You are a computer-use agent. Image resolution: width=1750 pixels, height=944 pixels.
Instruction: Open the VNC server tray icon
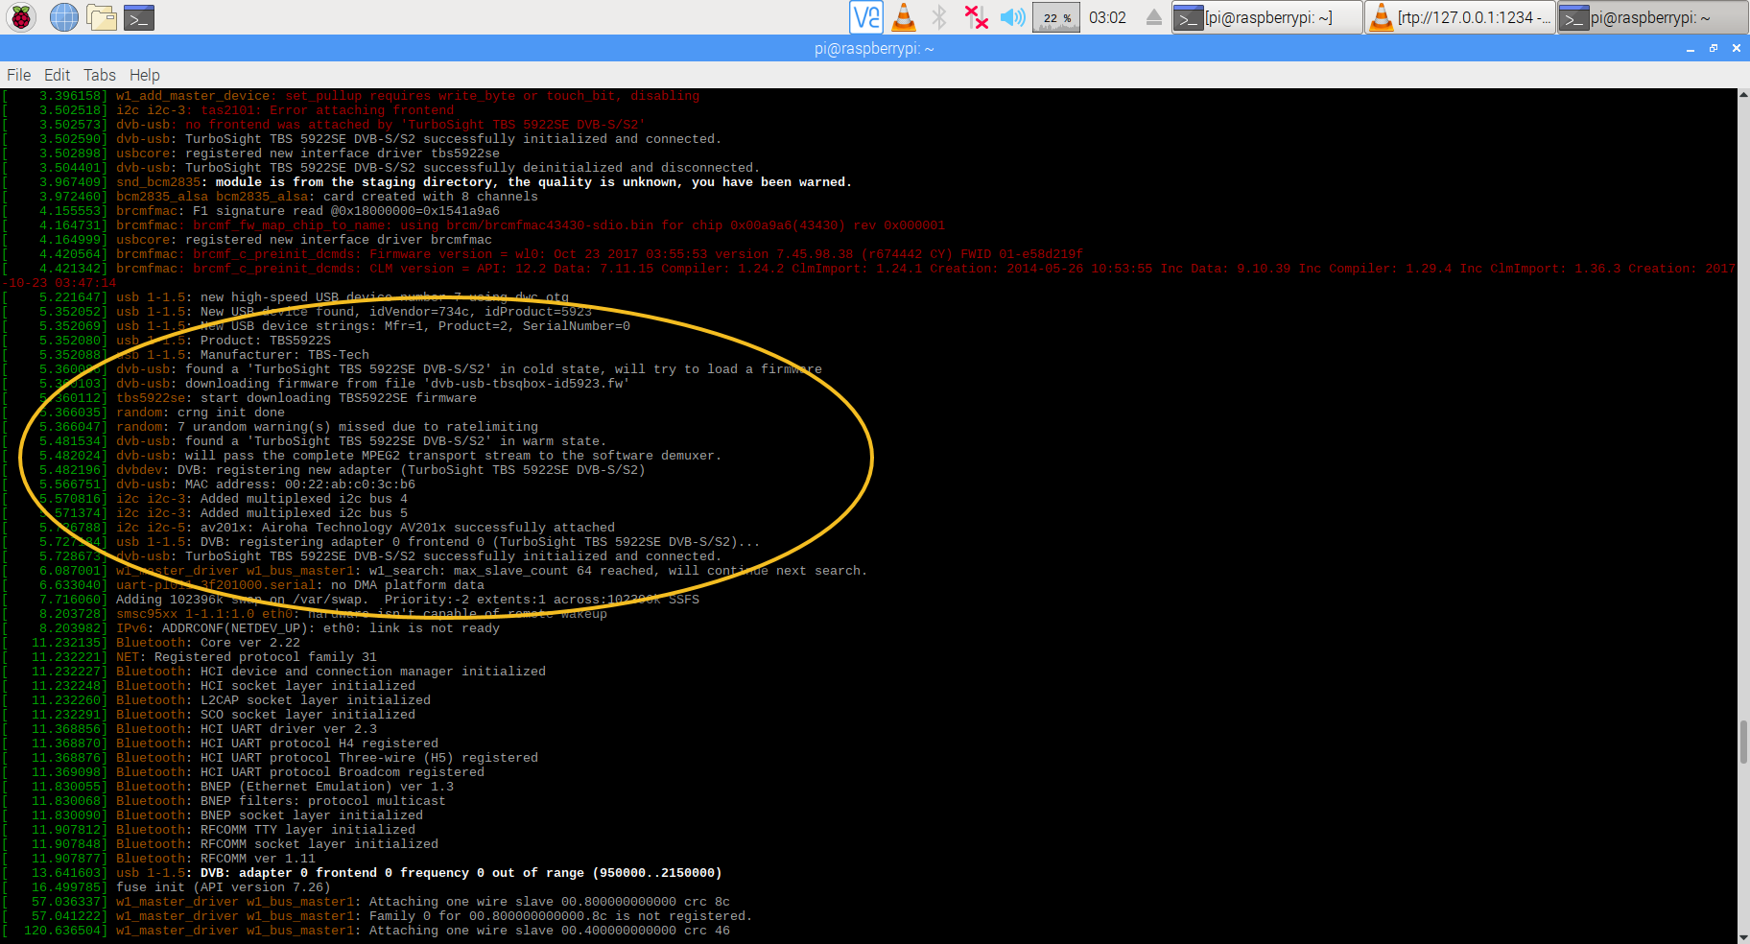[866, 17]
